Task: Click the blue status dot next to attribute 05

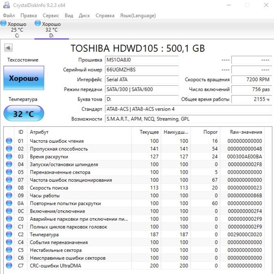Action: click(9, 172)
